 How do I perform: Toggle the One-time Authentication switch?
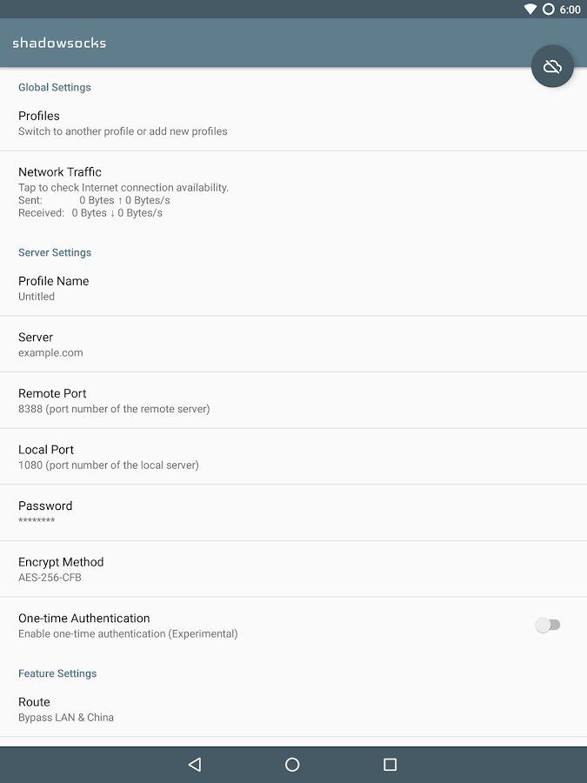coord(548,625)
